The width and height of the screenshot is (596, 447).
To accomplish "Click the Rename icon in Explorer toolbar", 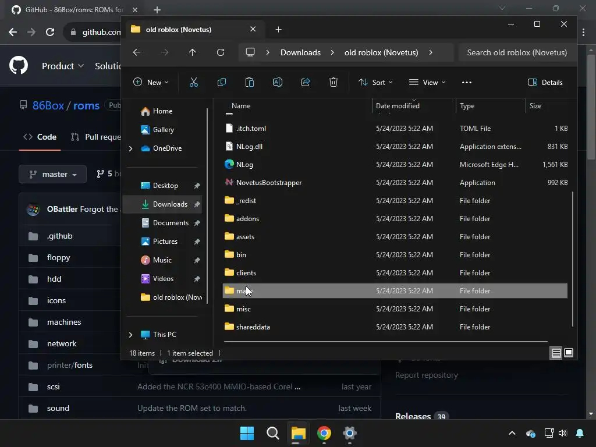I will [278, 82].
